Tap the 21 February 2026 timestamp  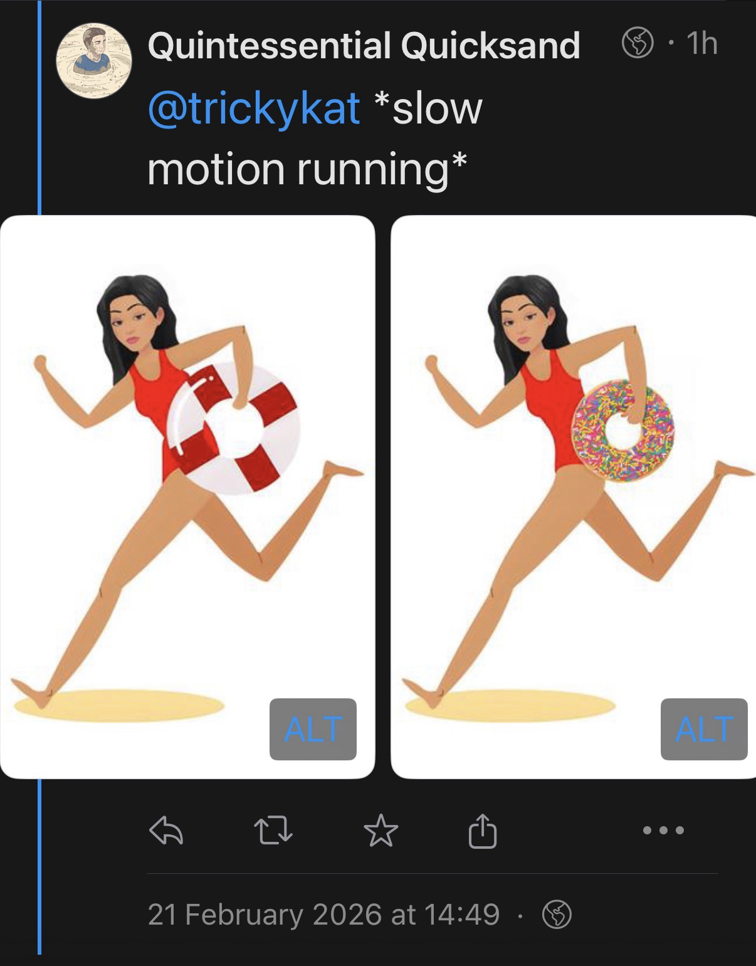pos(323,915)
